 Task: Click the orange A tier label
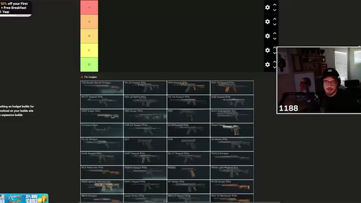(89, 22)
